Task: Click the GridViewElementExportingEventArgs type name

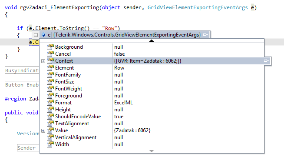Action: 198,7
